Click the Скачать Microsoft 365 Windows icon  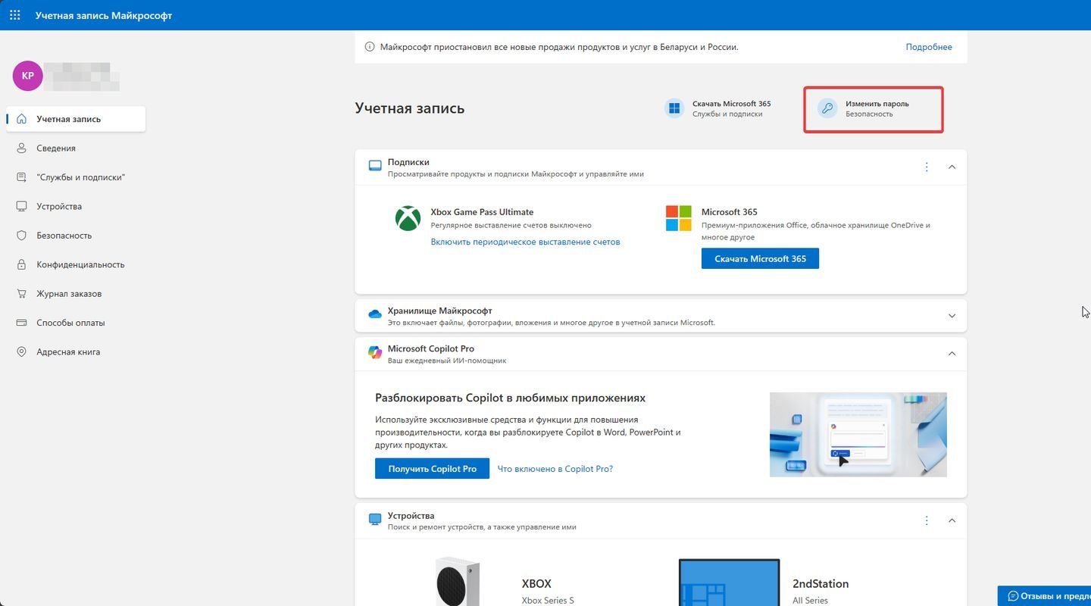pos(674,108)
